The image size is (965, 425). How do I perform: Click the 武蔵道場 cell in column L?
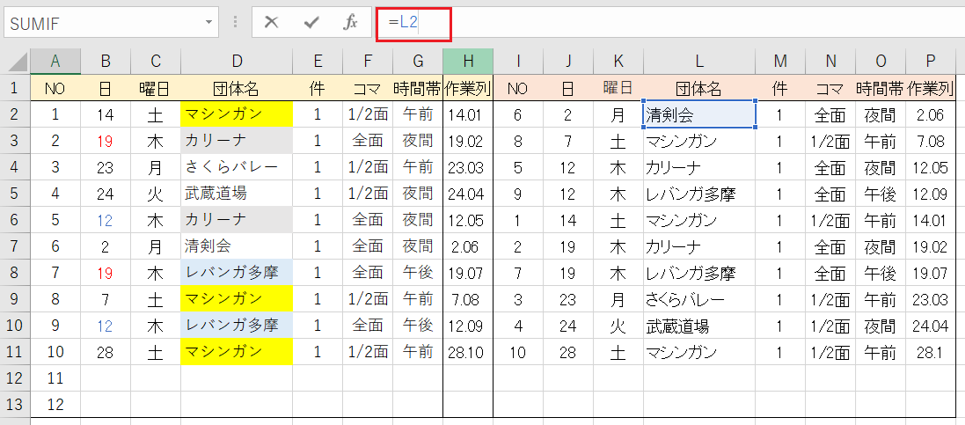pos(699,326)
